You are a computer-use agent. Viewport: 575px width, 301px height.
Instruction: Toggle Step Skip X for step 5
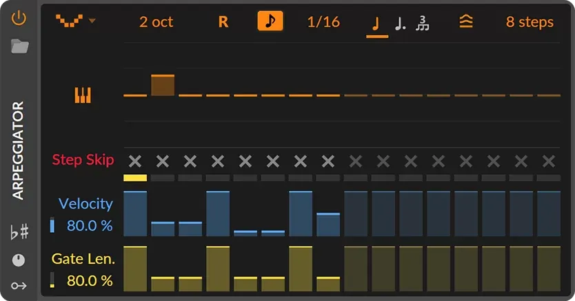click(245, 161)
